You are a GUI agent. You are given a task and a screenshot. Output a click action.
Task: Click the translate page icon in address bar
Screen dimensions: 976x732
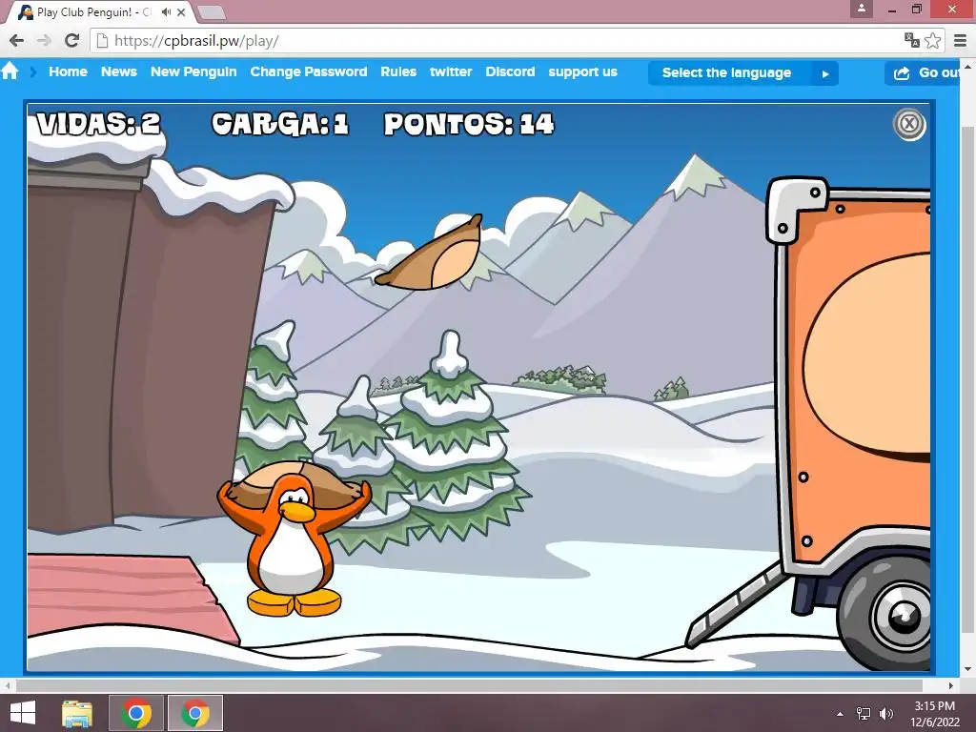912,40
